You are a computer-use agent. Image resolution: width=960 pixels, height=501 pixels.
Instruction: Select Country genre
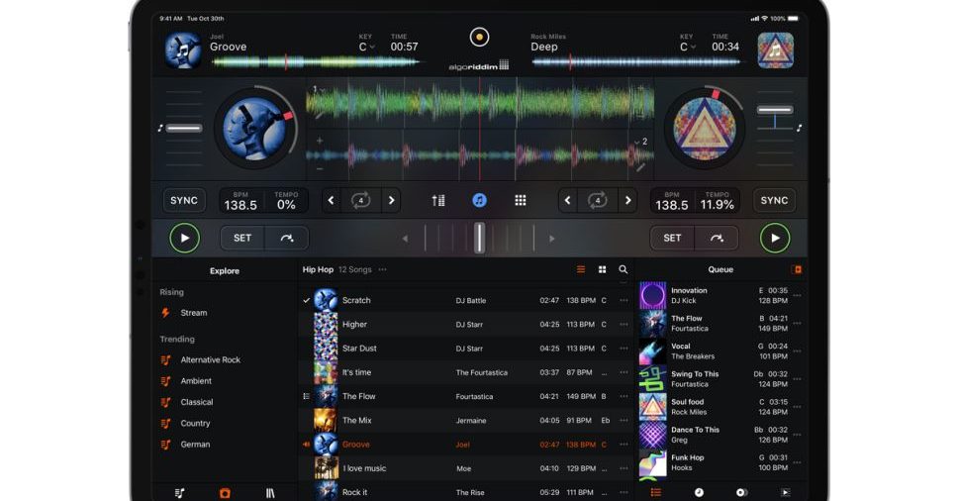(x=195, y=423)
